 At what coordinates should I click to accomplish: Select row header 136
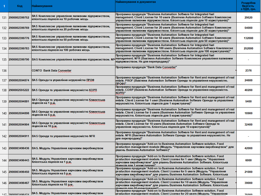pos(4,70)
